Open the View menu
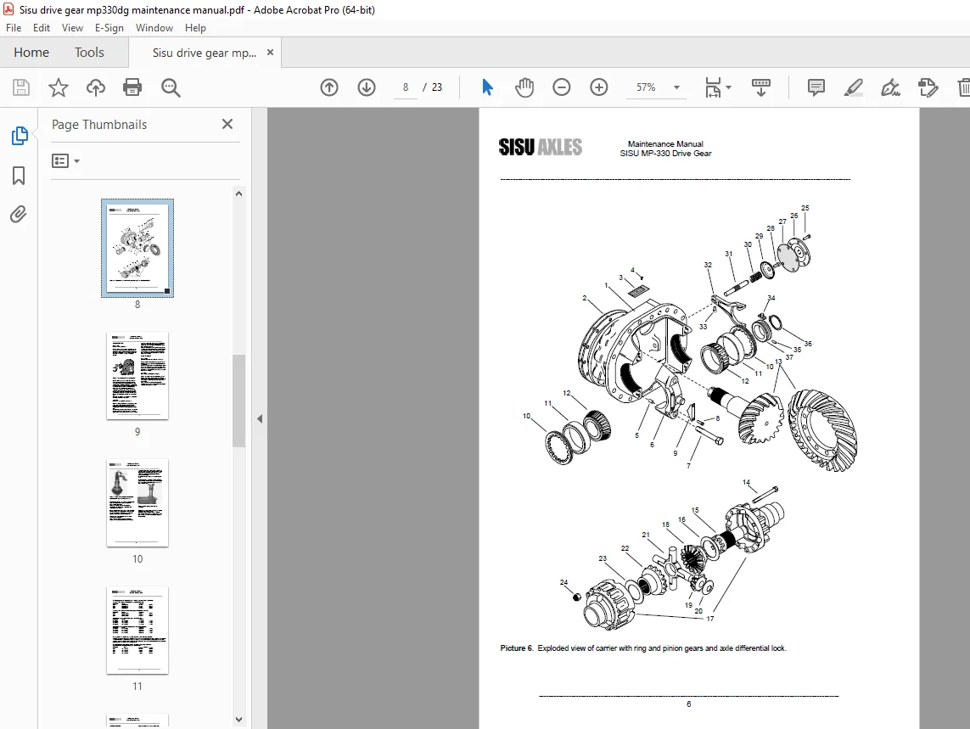 pos(72,28)
